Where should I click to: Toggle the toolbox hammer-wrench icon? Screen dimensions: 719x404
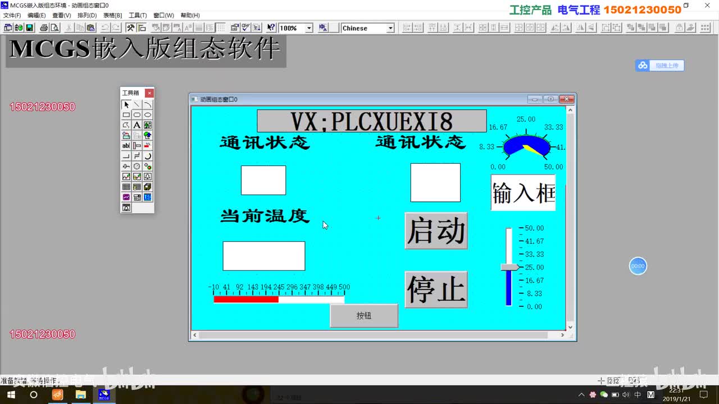[130, 27]
